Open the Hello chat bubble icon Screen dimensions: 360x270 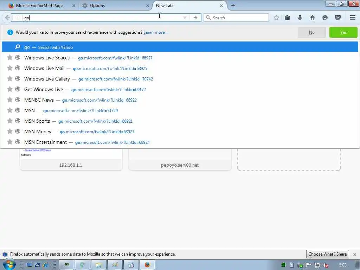point(325,18)
